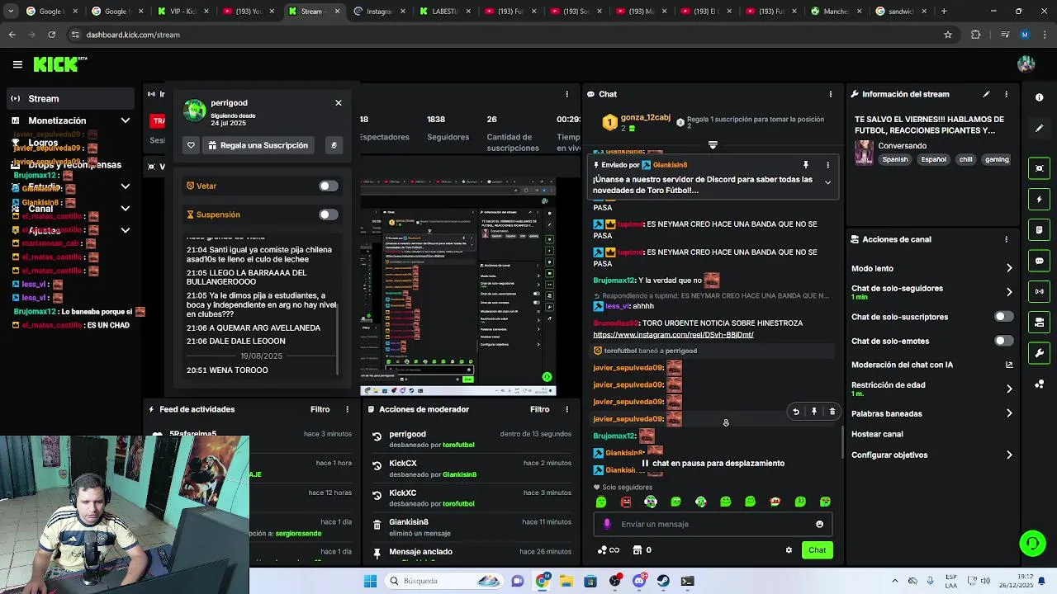Send message with the green Chat button
This screenshot has width=1057, height=594.
(817, 550)
